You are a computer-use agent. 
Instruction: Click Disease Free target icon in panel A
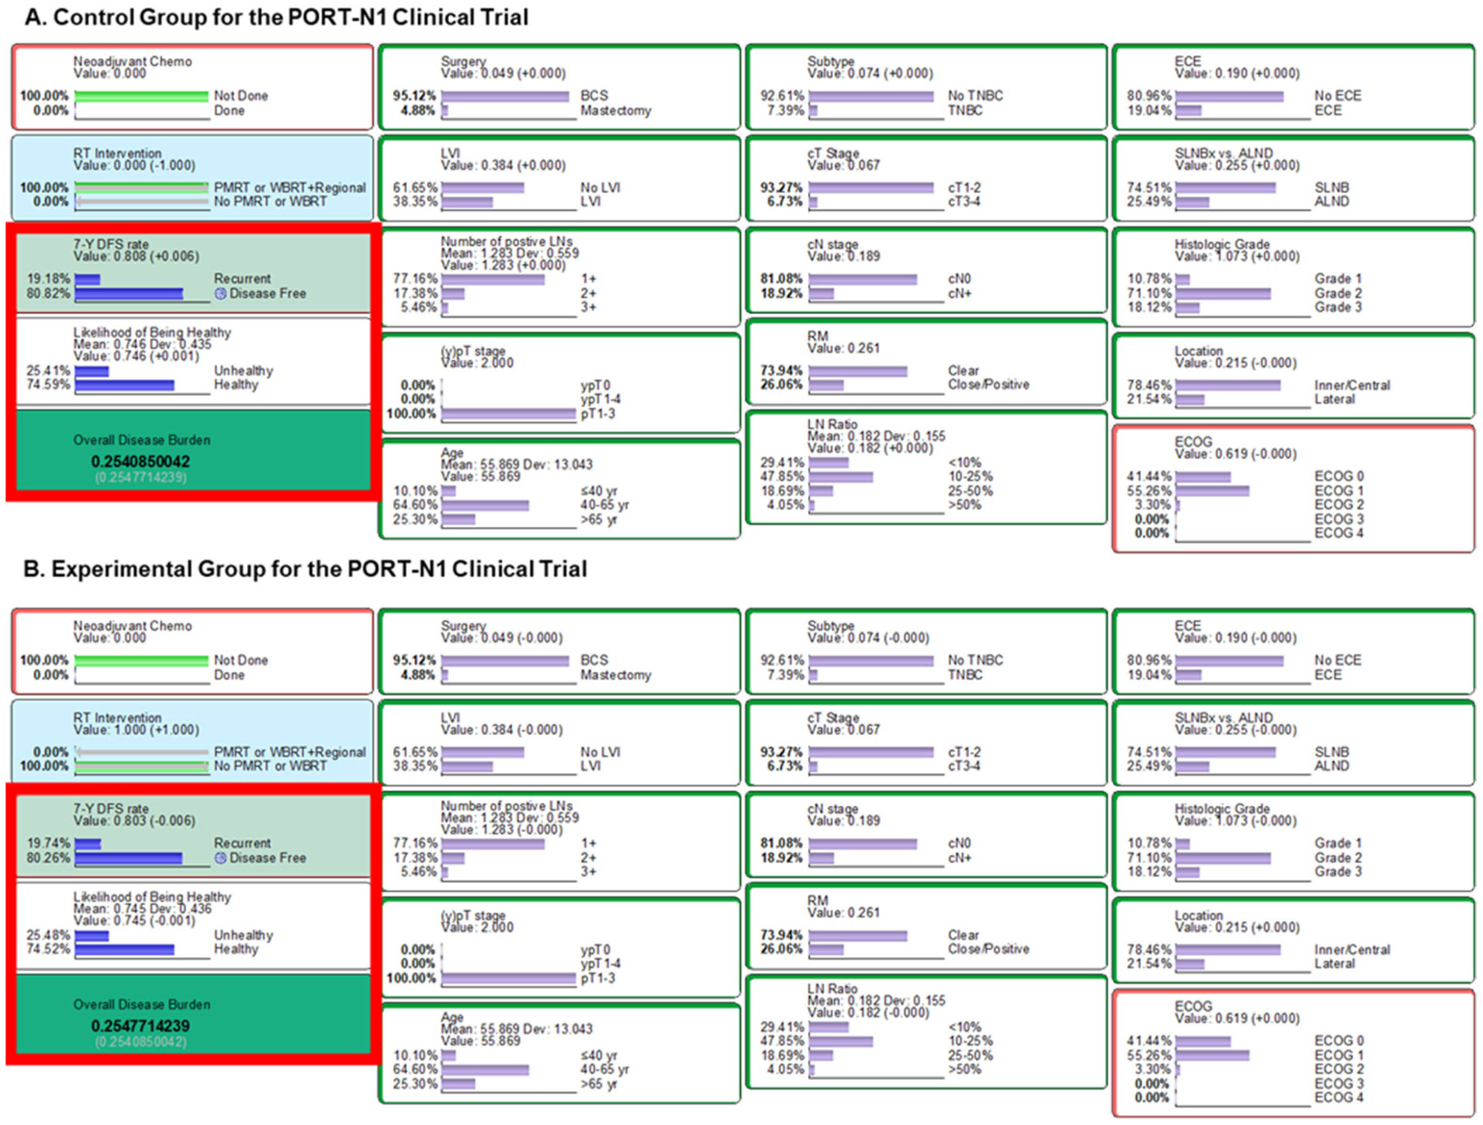point(221,294)
